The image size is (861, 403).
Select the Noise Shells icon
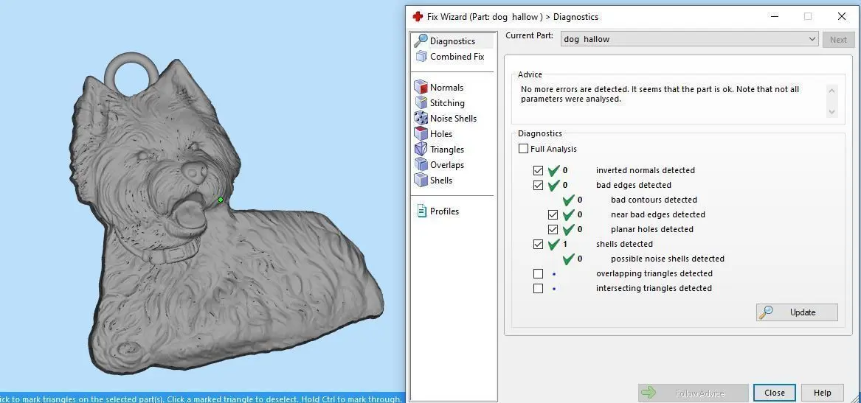[421, 118]
